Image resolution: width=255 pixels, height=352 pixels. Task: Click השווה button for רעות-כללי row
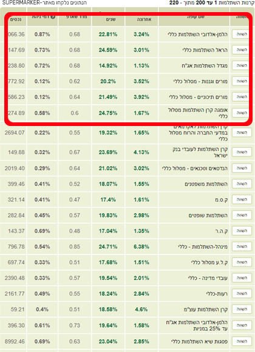(x=242, y=293)
